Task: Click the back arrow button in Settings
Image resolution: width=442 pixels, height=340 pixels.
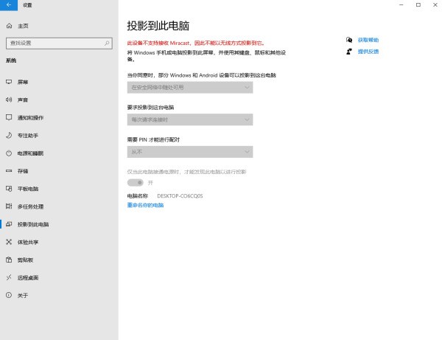Action: 9,5
